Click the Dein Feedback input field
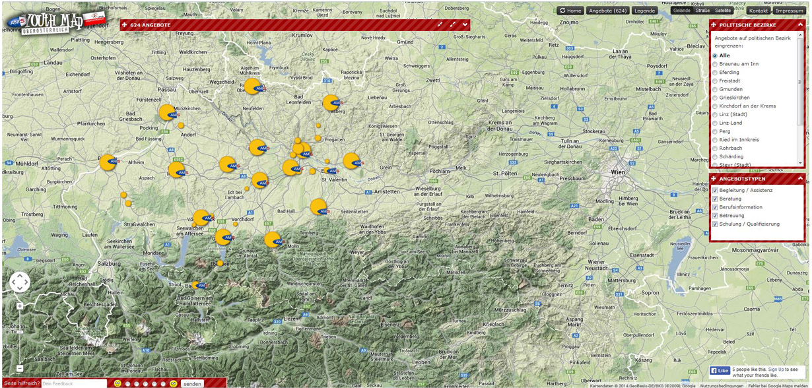Image resolution: width=812 pixels, height=388 pixels. [x=74, y=383]
